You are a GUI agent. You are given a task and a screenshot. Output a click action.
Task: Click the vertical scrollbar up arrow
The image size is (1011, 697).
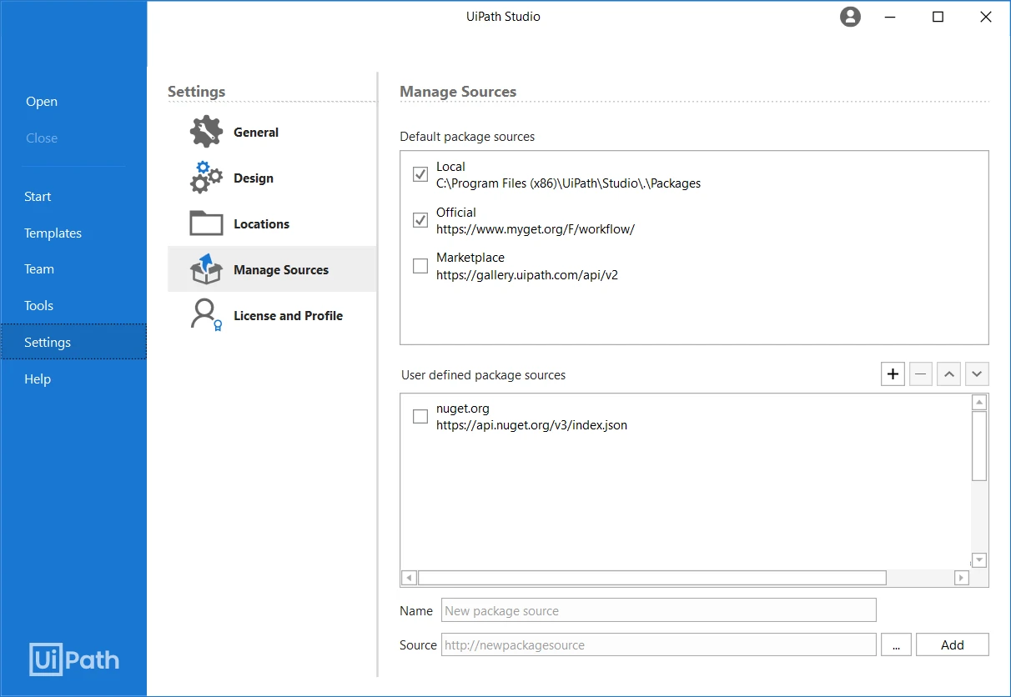point(979,403)
